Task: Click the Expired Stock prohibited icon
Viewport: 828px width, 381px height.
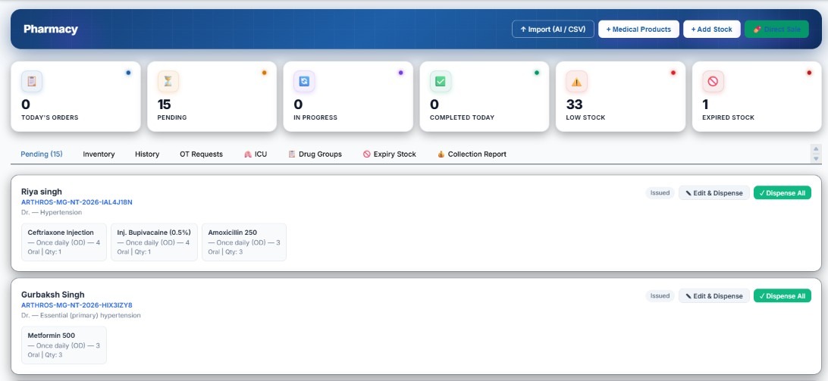Action: coord(713,81)
